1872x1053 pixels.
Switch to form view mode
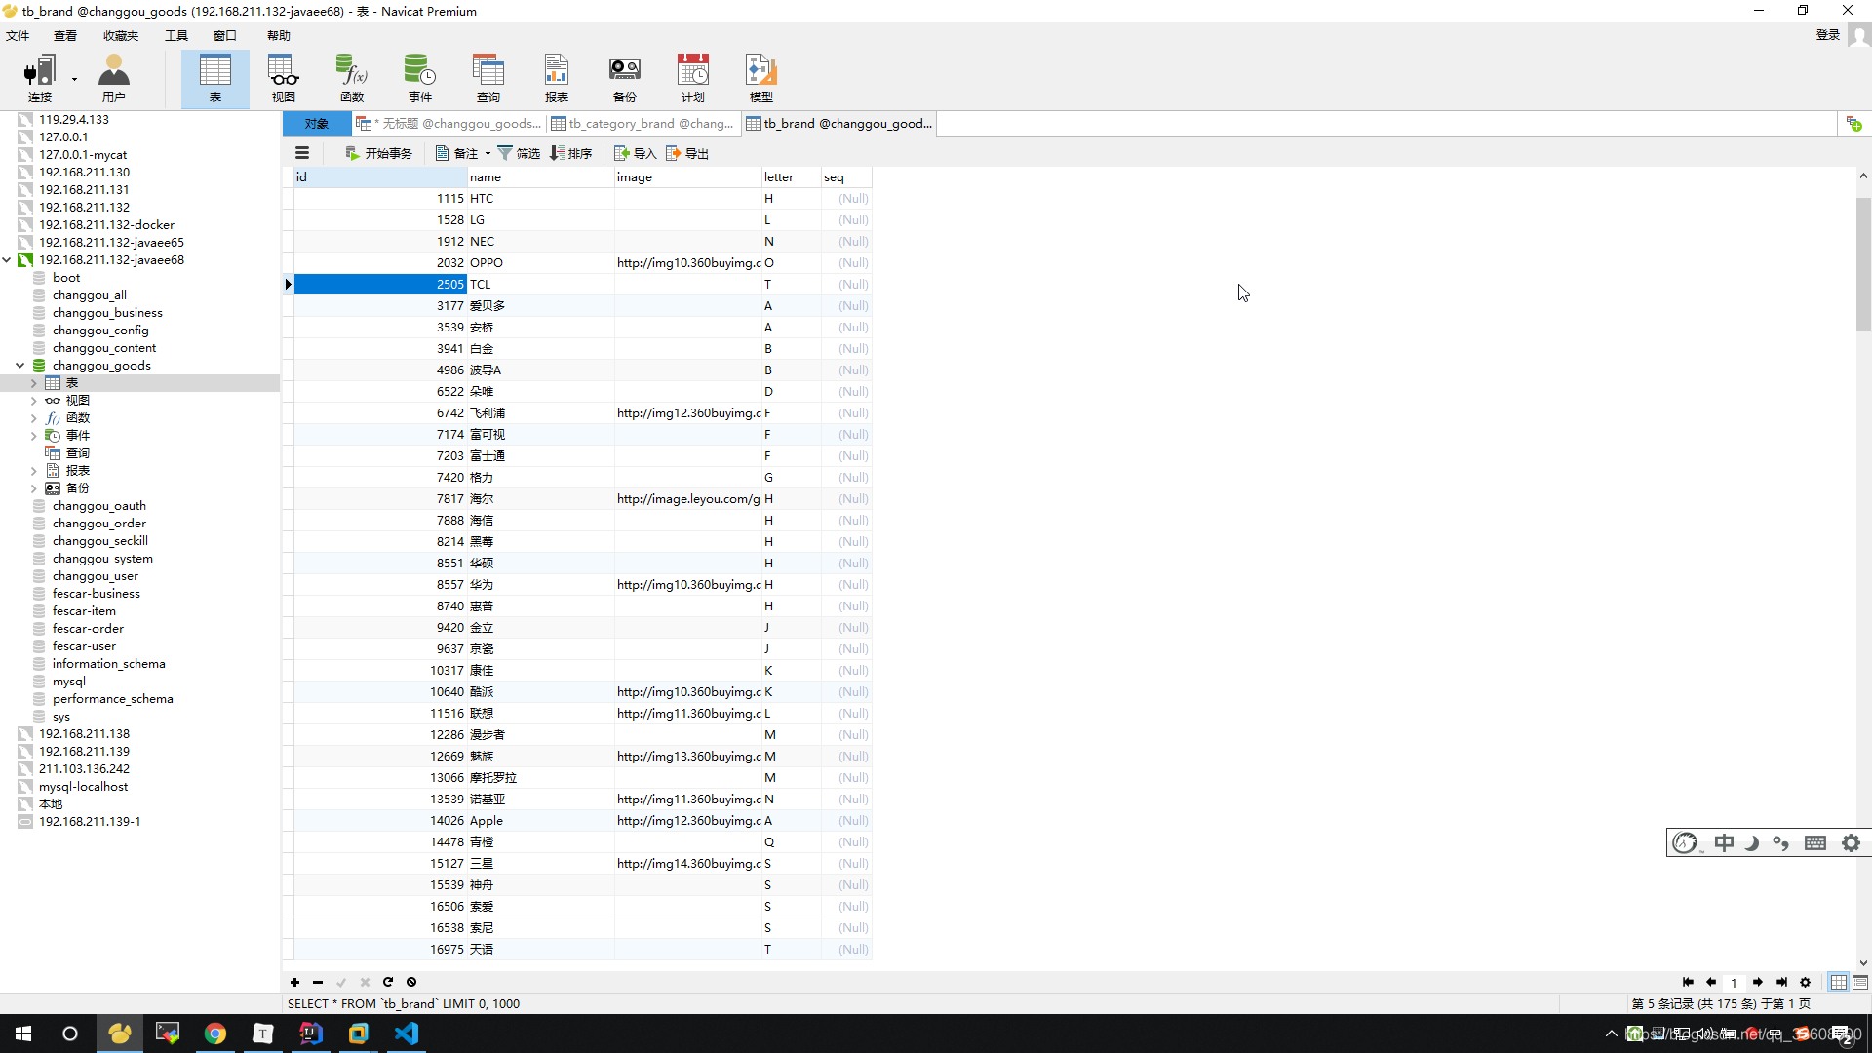pos(1860,982)
